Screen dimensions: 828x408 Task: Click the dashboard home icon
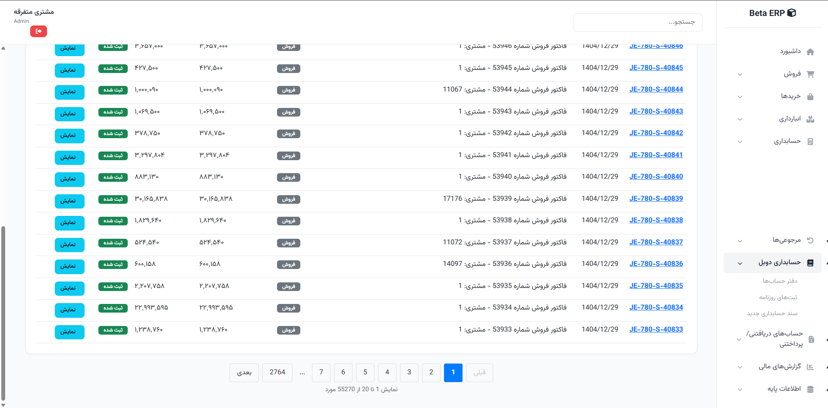point(810,52)
